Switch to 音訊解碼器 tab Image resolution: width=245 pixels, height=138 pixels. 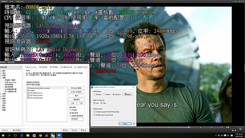[54, 67]
